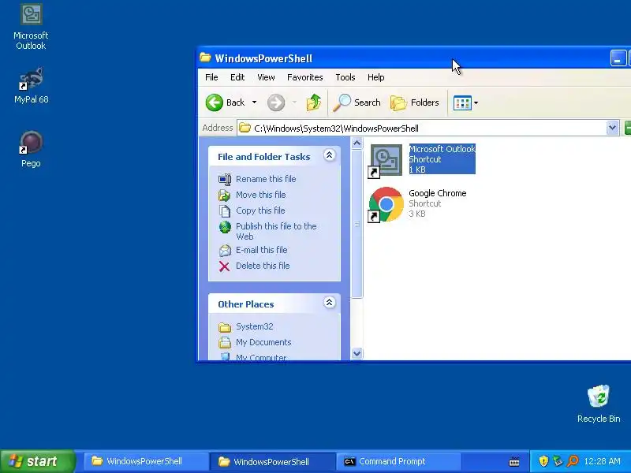Click the green Back arrow button
This screenshot has width=631, height=473.
click(215, 102)
